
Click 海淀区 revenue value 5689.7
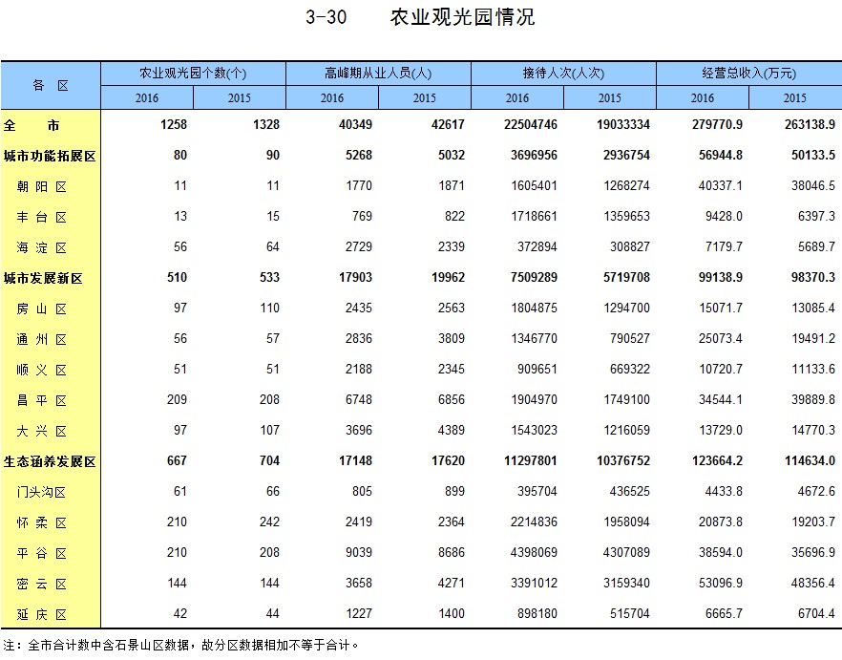816,247
